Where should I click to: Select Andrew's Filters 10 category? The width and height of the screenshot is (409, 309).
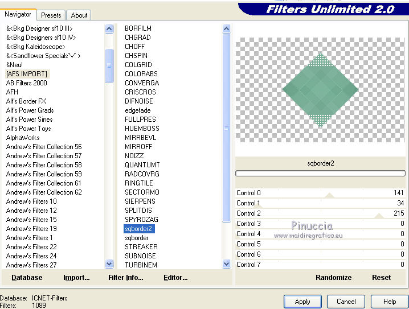(x=31, y=201)
